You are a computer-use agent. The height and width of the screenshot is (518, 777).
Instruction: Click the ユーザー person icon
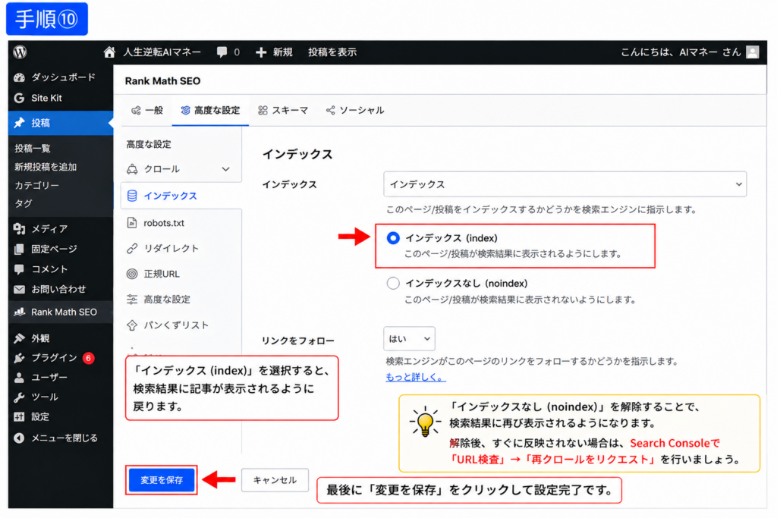click(x=19, y=378)
